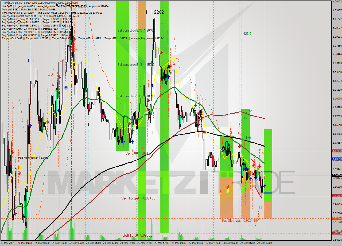Viewport: 342px width, 246px height.
Task: Click the '22 Mar 09:00' time label
Action: pyautogui.click(x=77, y=243)
